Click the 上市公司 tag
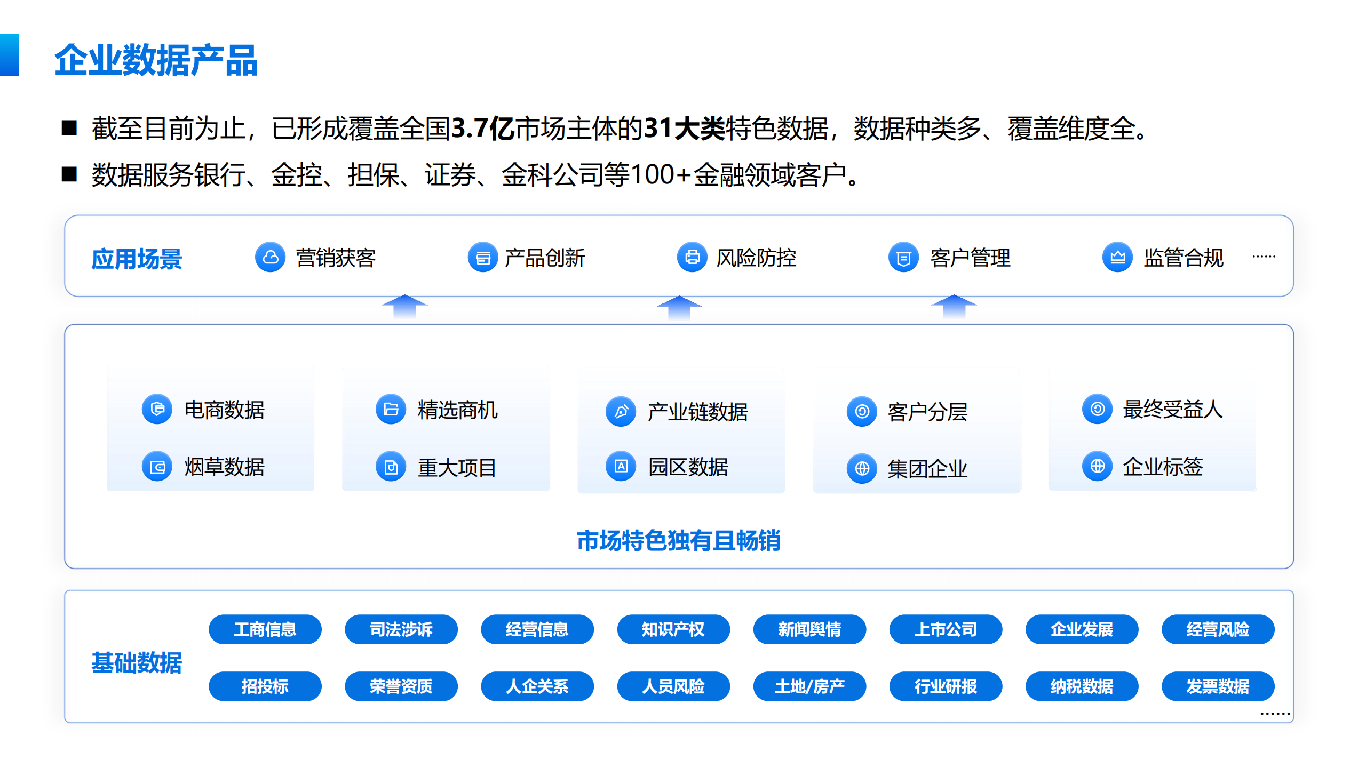 (x=945, y=629)
